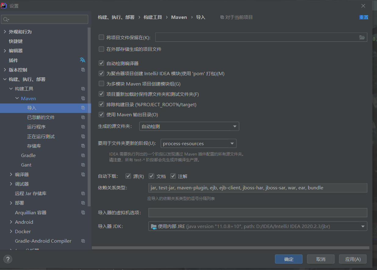Click the JRE folder icon in the 导入器 JDK field

(154, 226)
